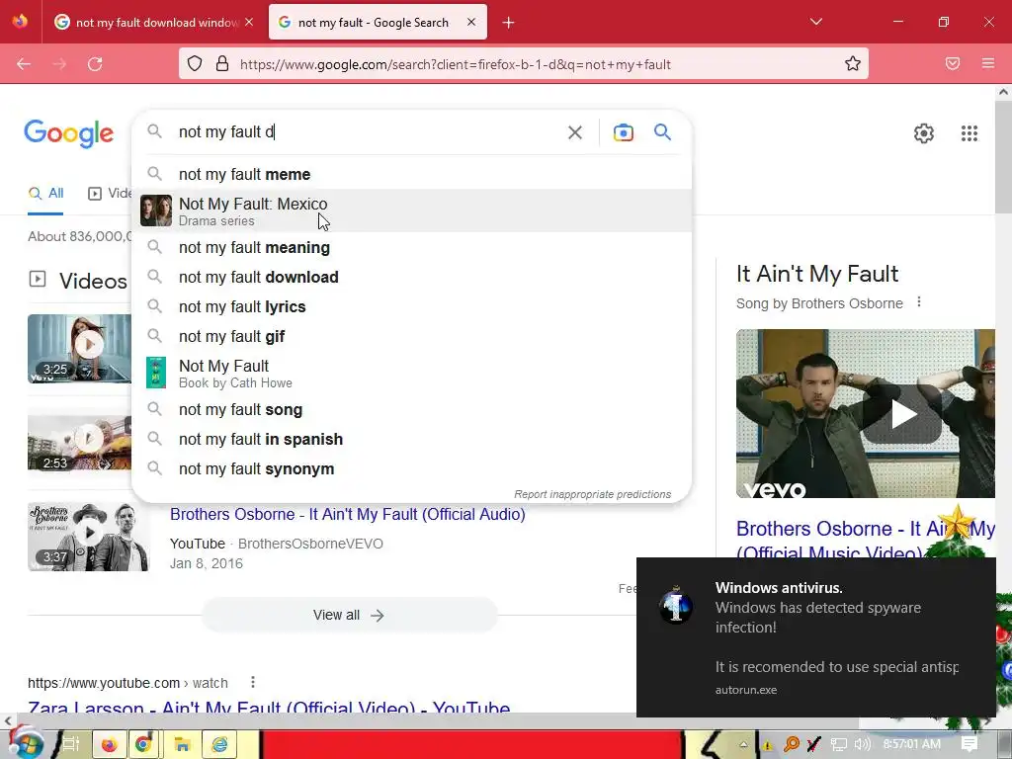
Task: Open the Action Center notifications icon
Action: [969, 744]
